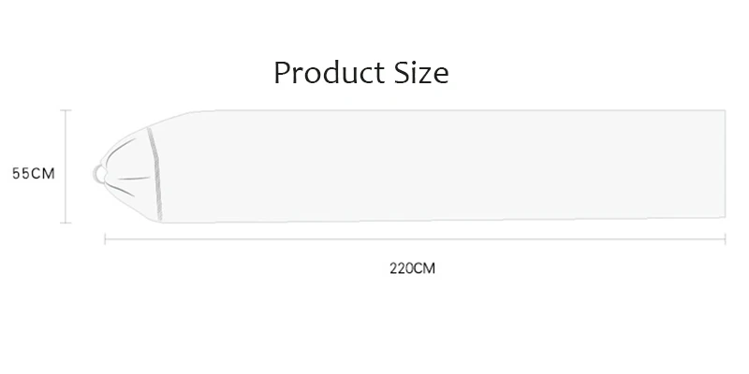Click right end tick of length line
The height and width of the screenshot is (374, 749).
pos(725,239)
